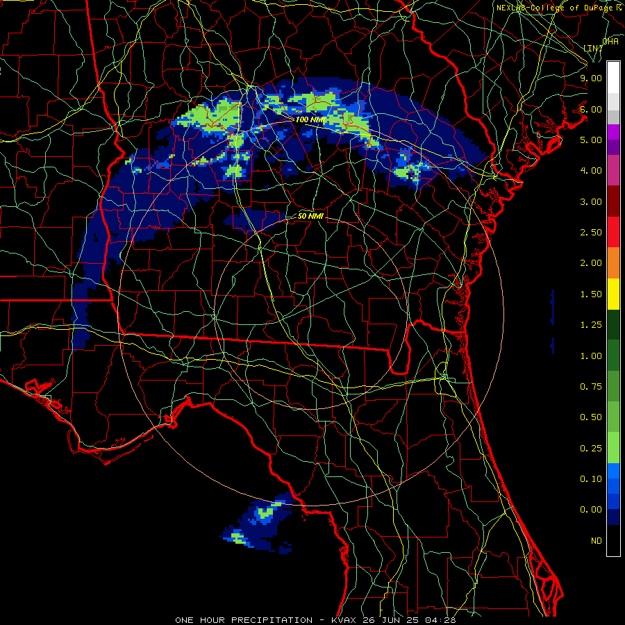
Task: Click the "0.00" scale label
Action: pos(591,510)
